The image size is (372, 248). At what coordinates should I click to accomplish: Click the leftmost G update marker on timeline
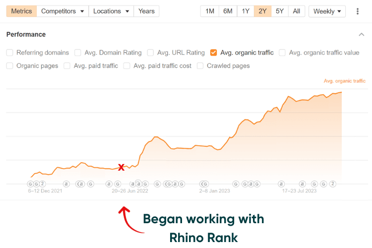coord(30,184)
